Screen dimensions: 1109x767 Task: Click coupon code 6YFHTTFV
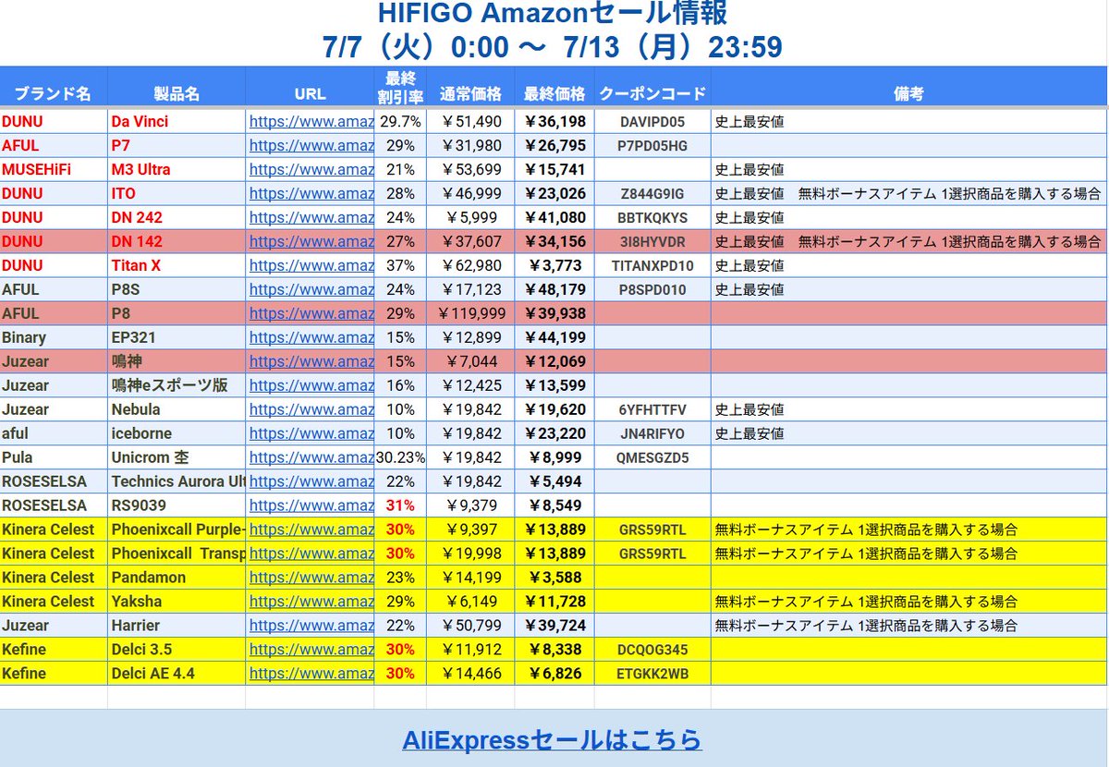coord(652,409)
